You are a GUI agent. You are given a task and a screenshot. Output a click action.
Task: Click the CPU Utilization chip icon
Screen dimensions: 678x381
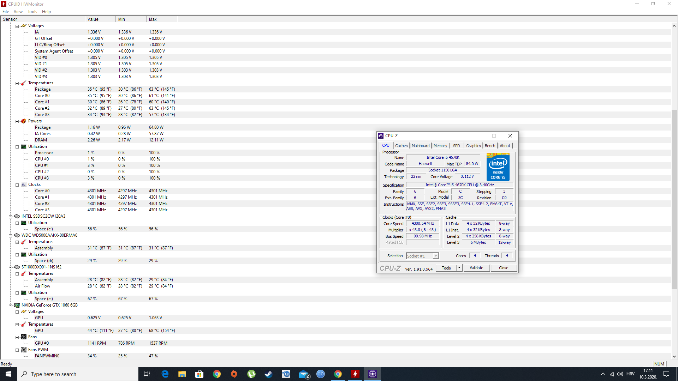coord(24,146)
